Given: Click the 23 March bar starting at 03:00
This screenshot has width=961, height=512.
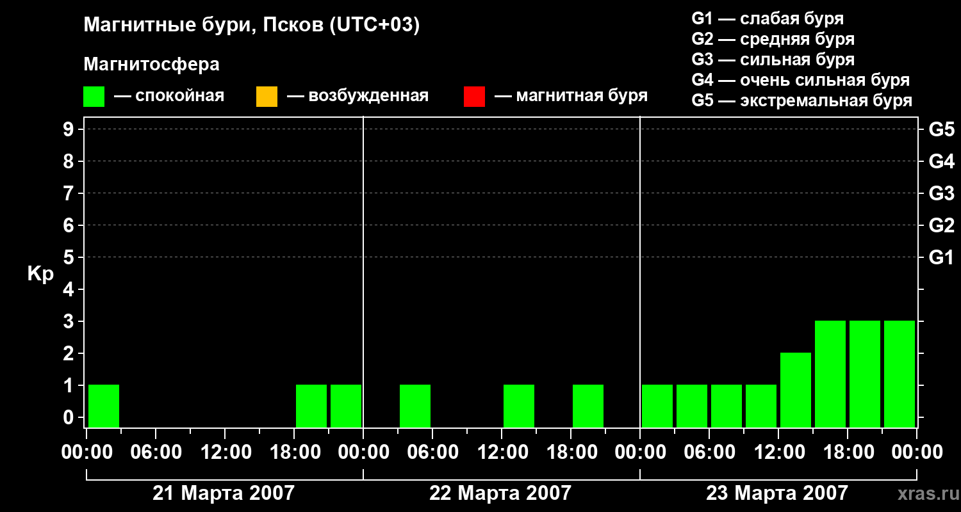Looking at the screenshot, I should (692, 406).
